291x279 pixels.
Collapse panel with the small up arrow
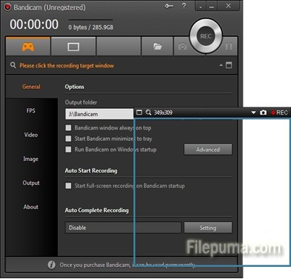click(x=221, y=65)
